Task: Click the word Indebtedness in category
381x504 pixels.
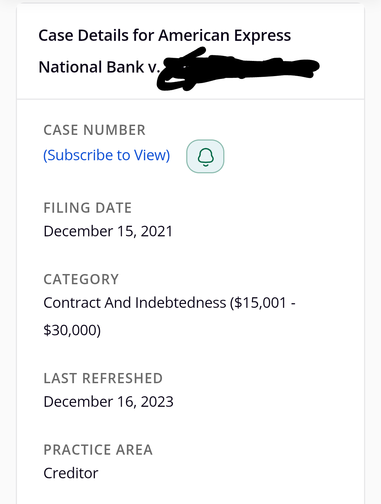Action: 181,303
